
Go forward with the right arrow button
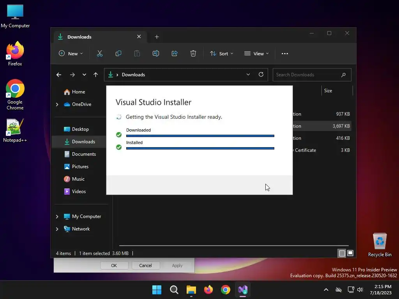(72, 75)
